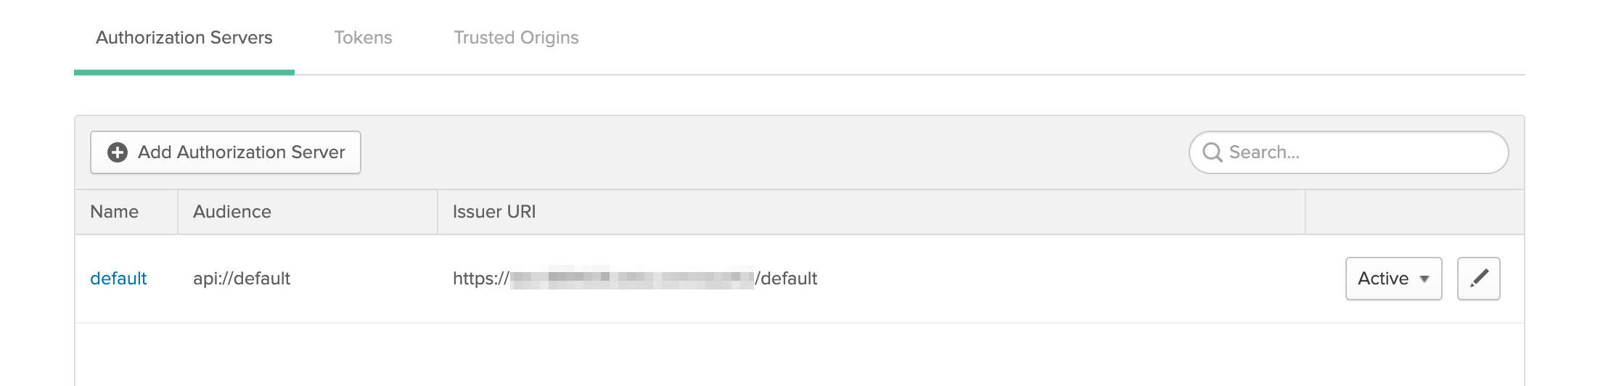The height and width of the screenshot is (386, 1611).
Task: Switch to the Tokens tab
Action: click(363, 38)
